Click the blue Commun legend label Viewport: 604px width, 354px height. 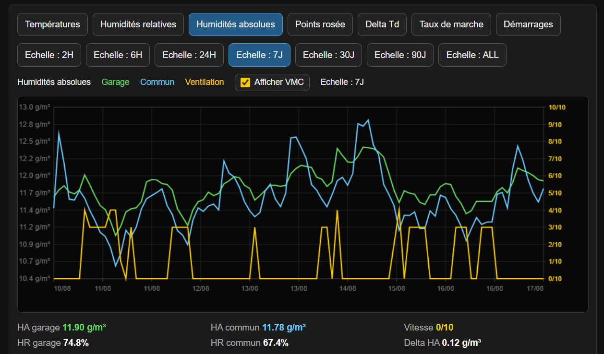(157, 82)
